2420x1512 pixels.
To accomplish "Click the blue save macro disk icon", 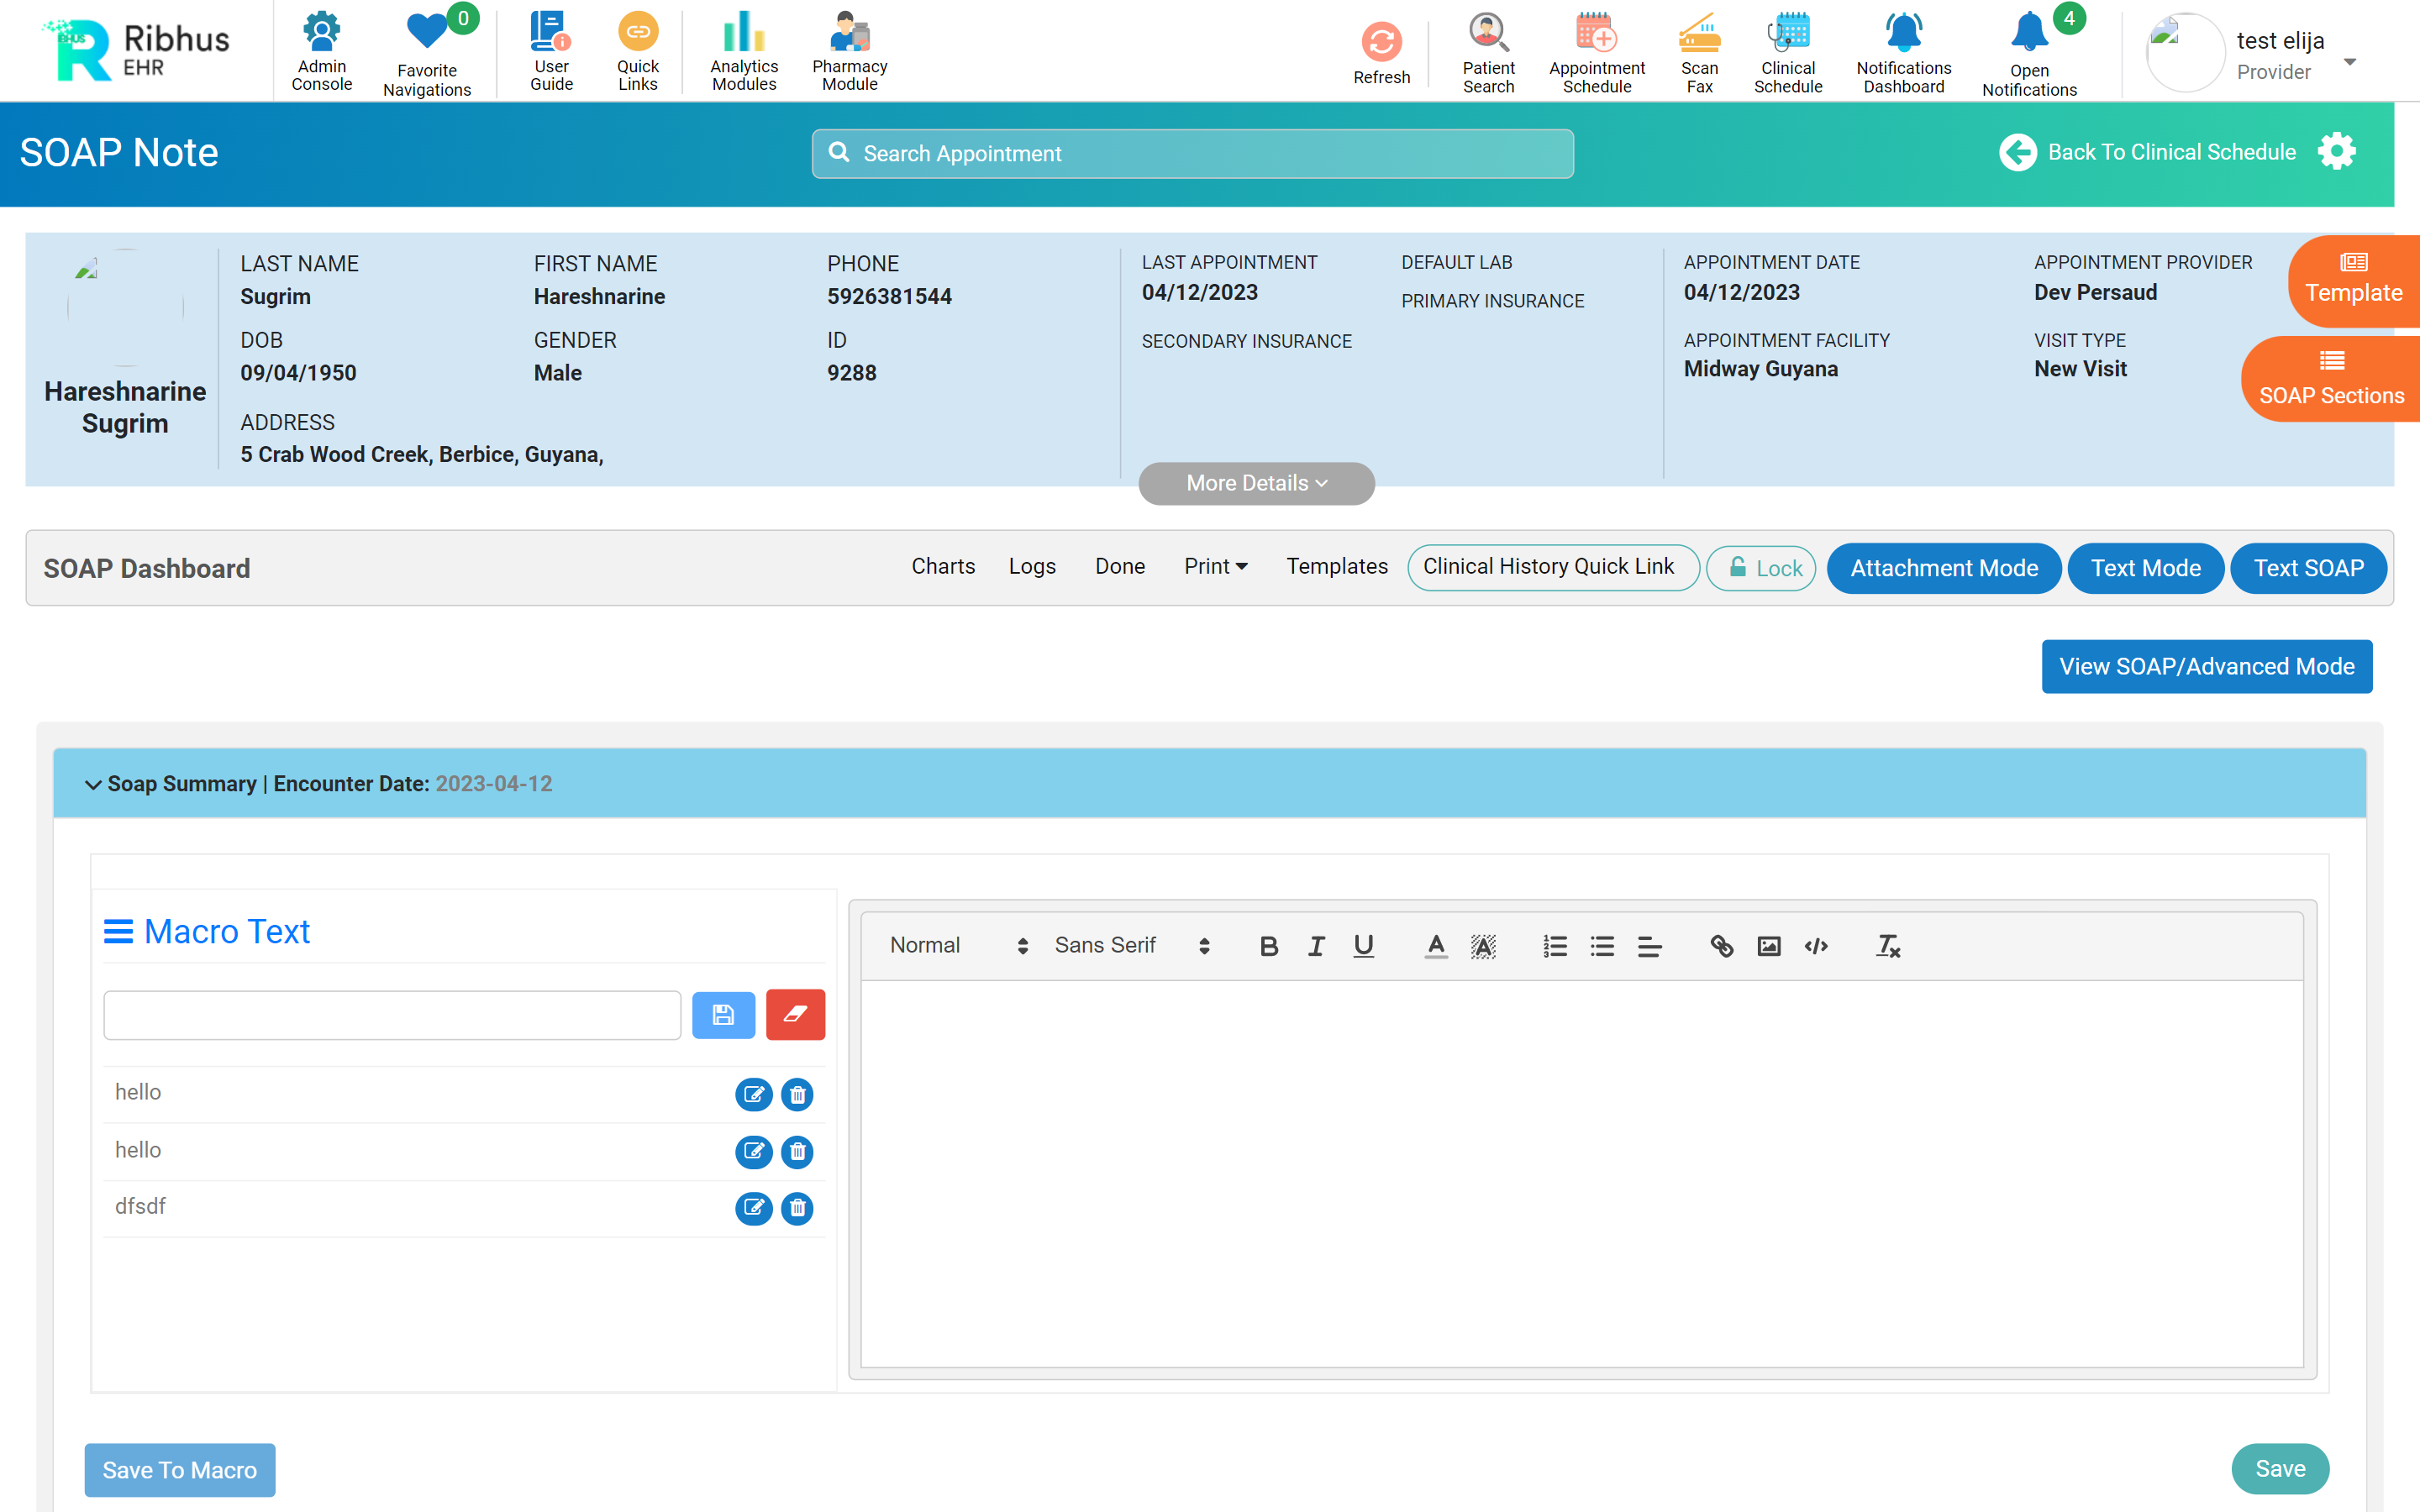I will pos(723,1015).
